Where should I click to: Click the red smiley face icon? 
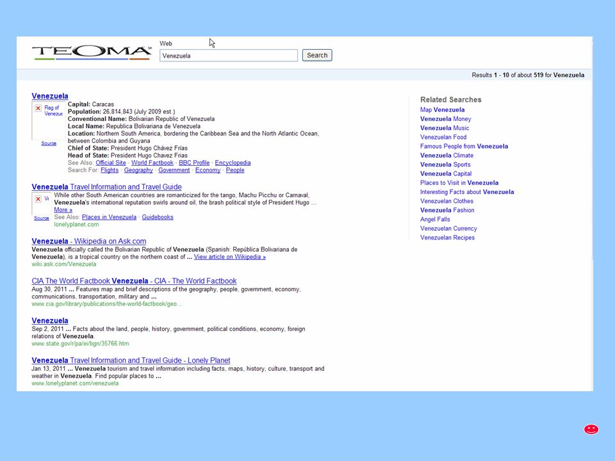tap(591, 429)
